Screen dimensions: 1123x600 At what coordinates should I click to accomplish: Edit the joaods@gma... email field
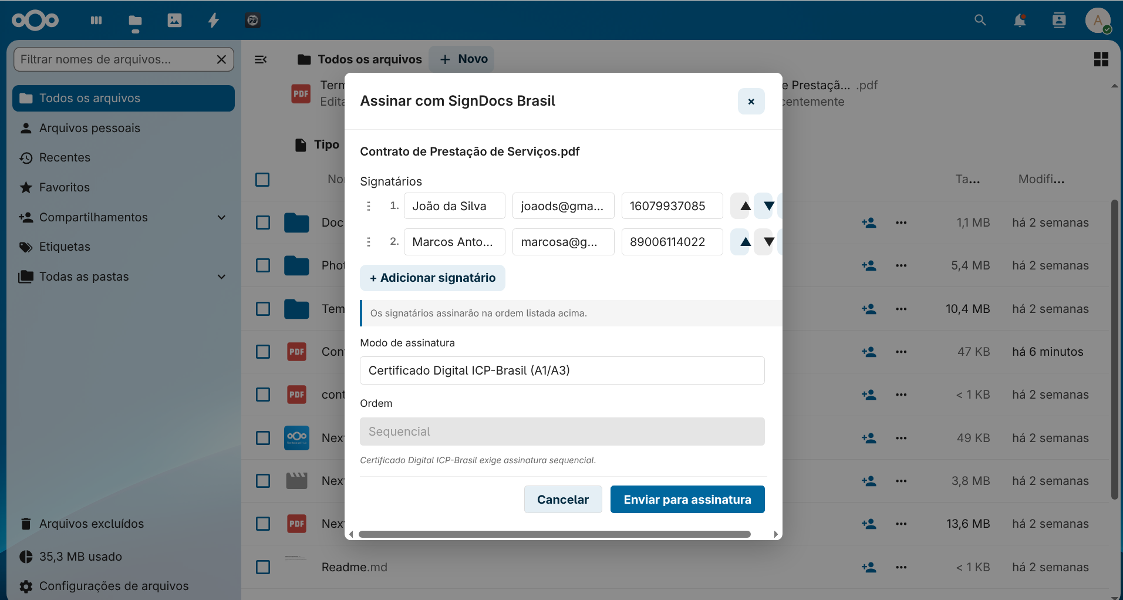point(563,206)
